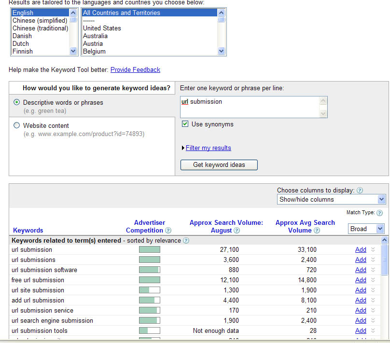Viewport: 390px width, 343px height.
Task: Click help icon next to Match Type
Action: (x=379, y=213)
